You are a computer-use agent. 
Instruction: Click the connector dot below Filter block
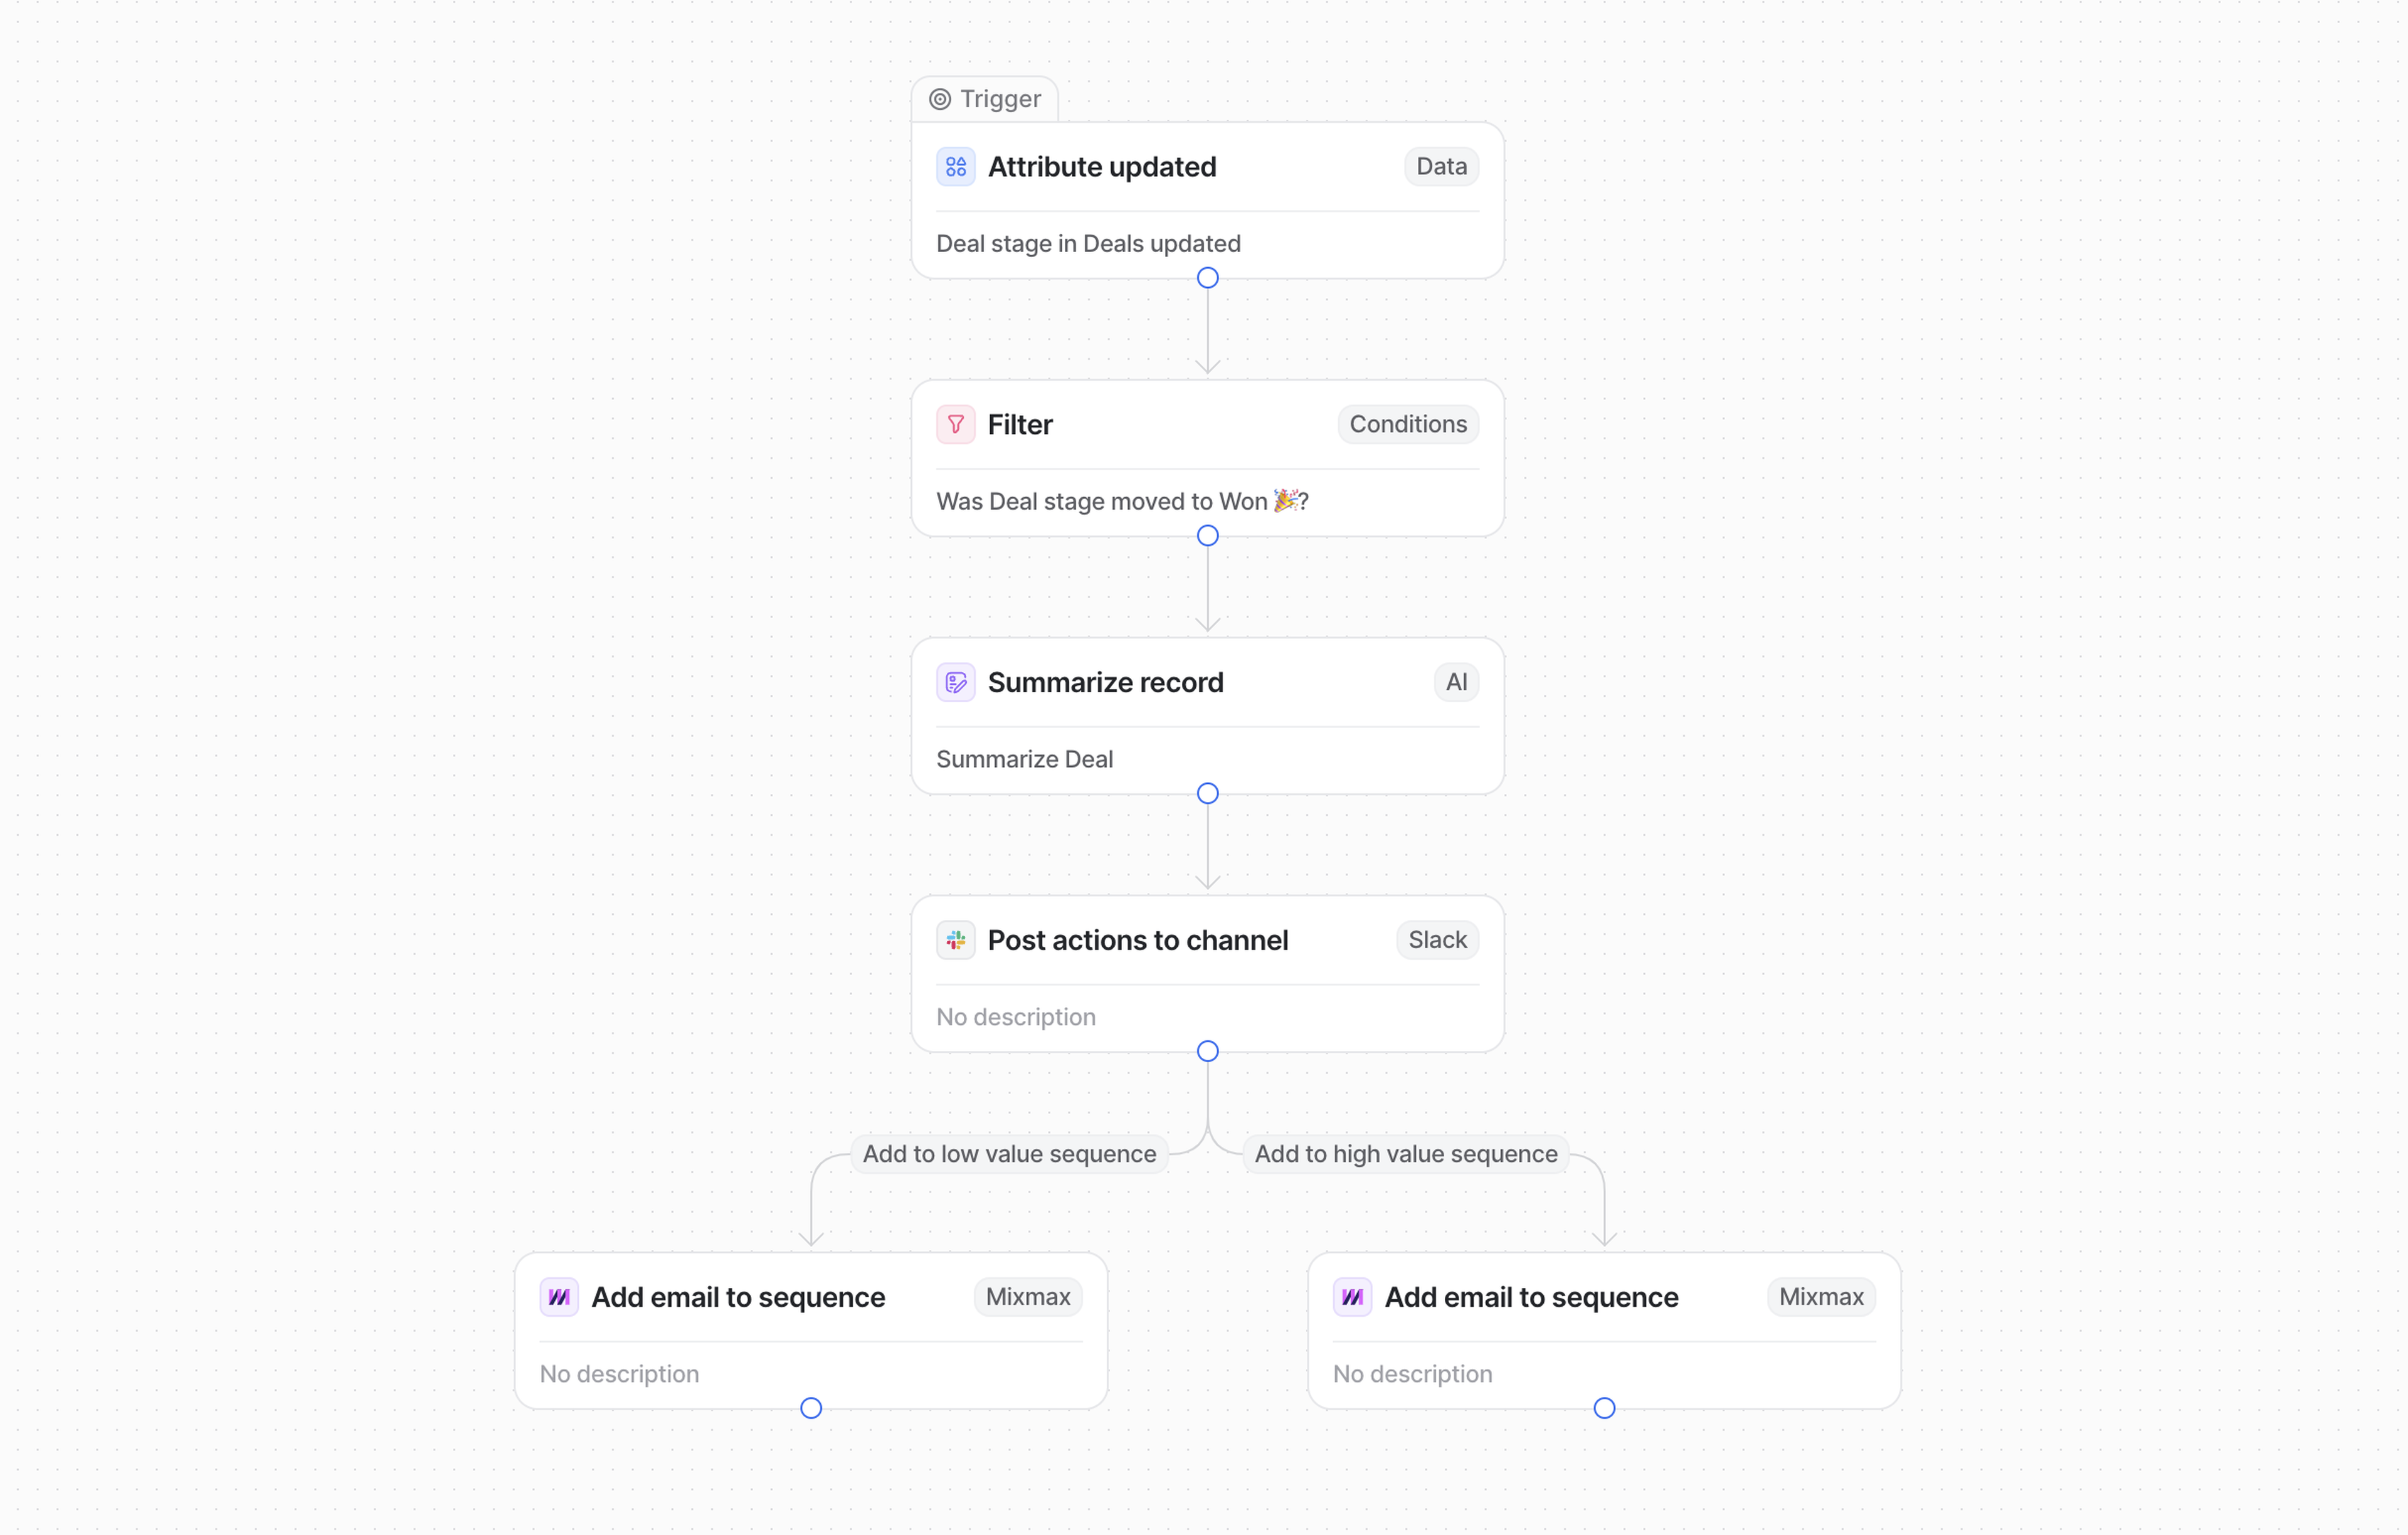[x=1208, y=536]
